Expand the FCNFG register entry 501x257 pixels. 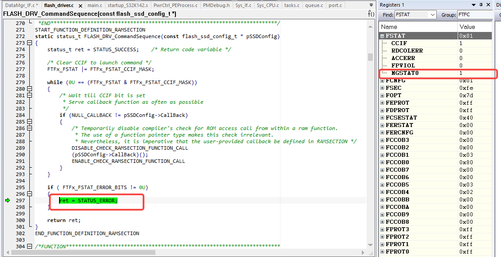pos(382,80)
